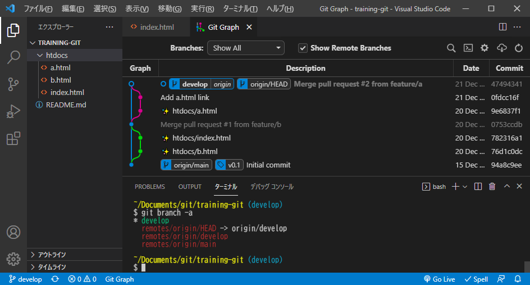Open notifications bell in status bar

point(518,279)
